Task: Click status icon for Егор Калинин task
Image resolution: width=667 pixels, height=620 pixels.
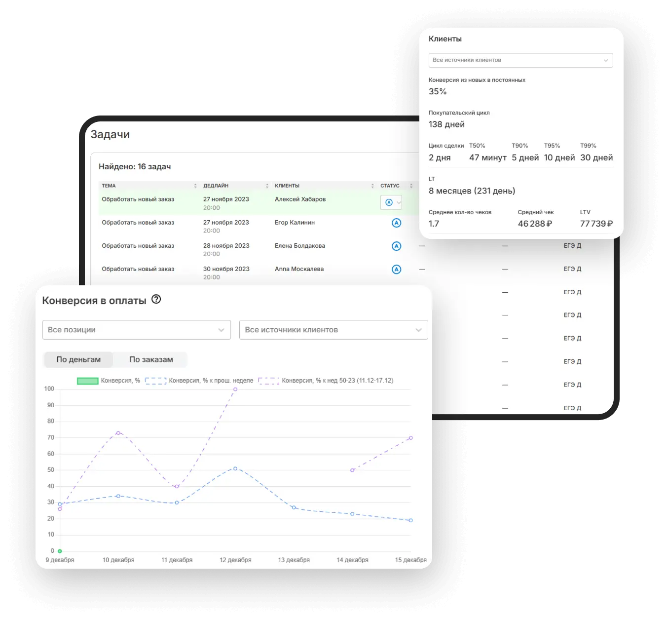Action: click(396, 223)
